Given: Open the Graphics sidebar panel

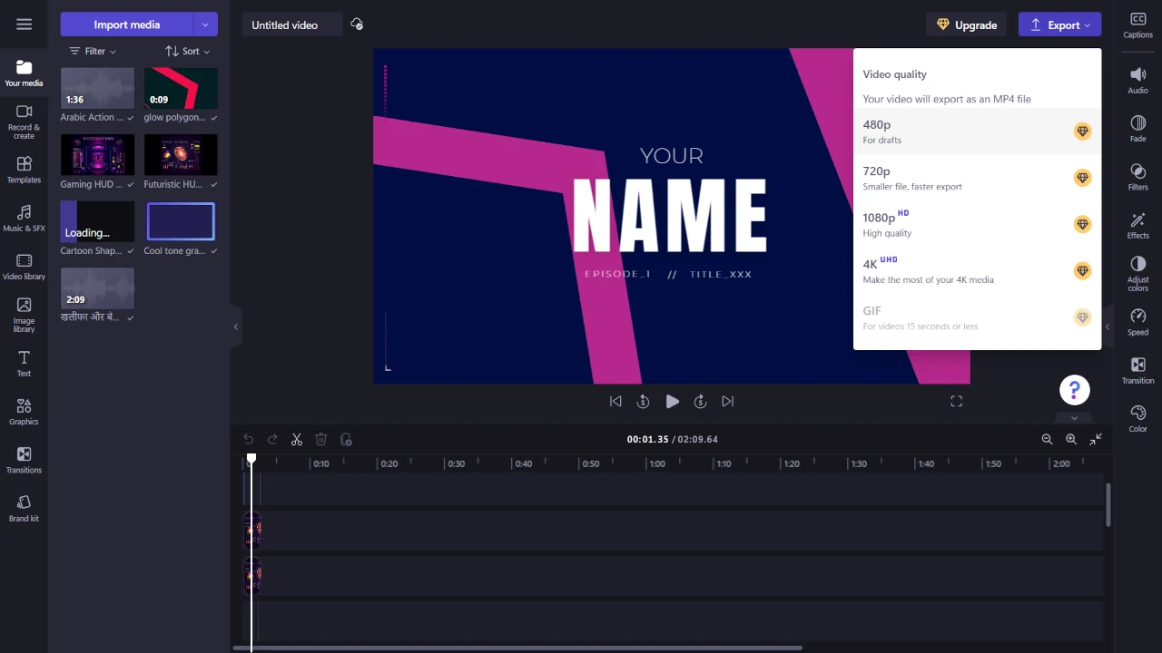Looking at the screenshot, I should point(24,412).
